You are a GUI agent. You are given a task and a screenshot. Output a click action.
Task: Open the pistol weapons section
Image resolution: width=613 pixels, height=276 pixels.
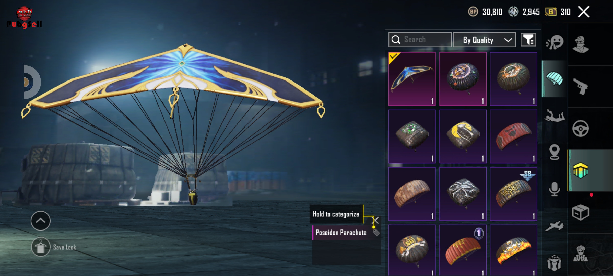(581, 86)
